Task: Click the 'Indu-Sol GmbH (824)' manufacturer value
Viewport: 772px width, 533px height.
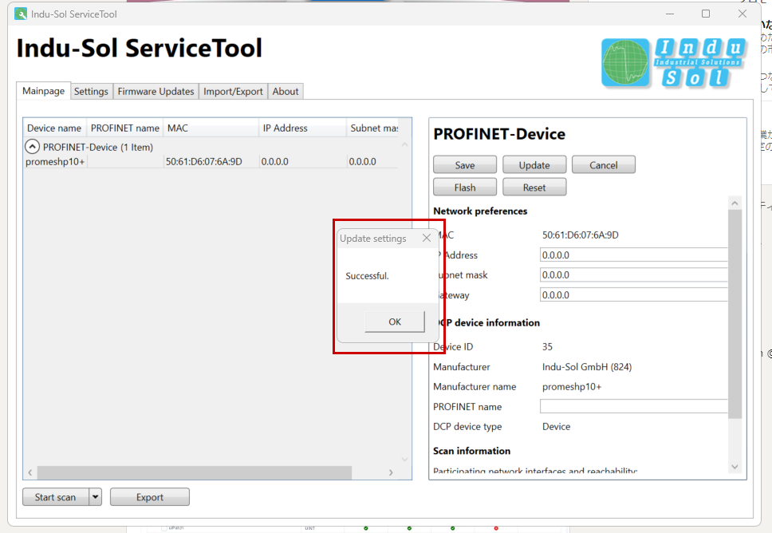Action: [587, 367]
